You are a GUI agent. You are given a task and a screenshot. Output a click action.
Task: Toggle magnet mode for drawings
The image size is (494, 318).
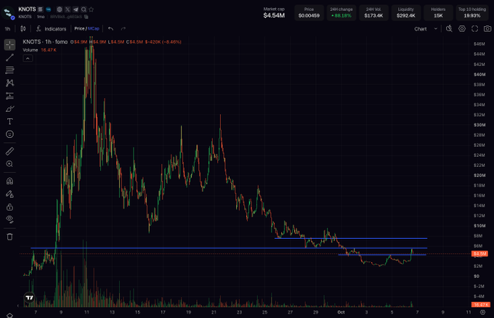9,181
